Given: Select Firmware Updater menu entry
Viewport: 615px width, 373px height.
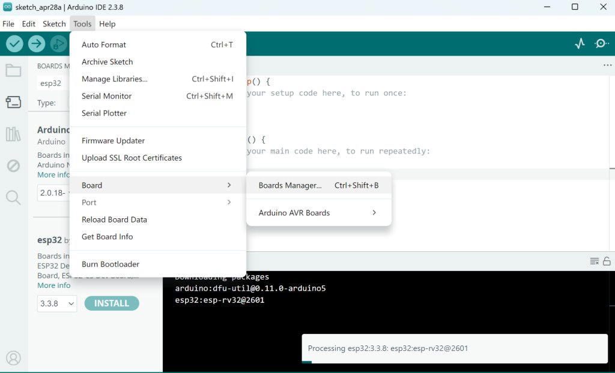Looking at the screenshot, I should (158, 141).
